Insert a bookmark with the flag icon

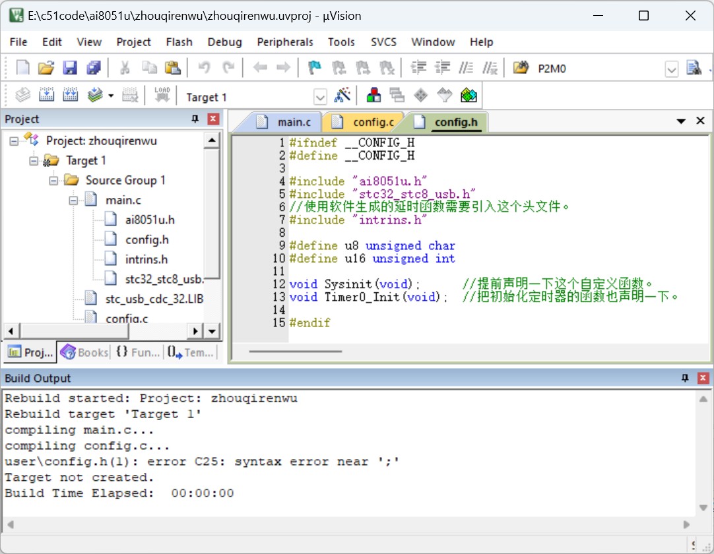pyautogui.click(x=315, y=68)
